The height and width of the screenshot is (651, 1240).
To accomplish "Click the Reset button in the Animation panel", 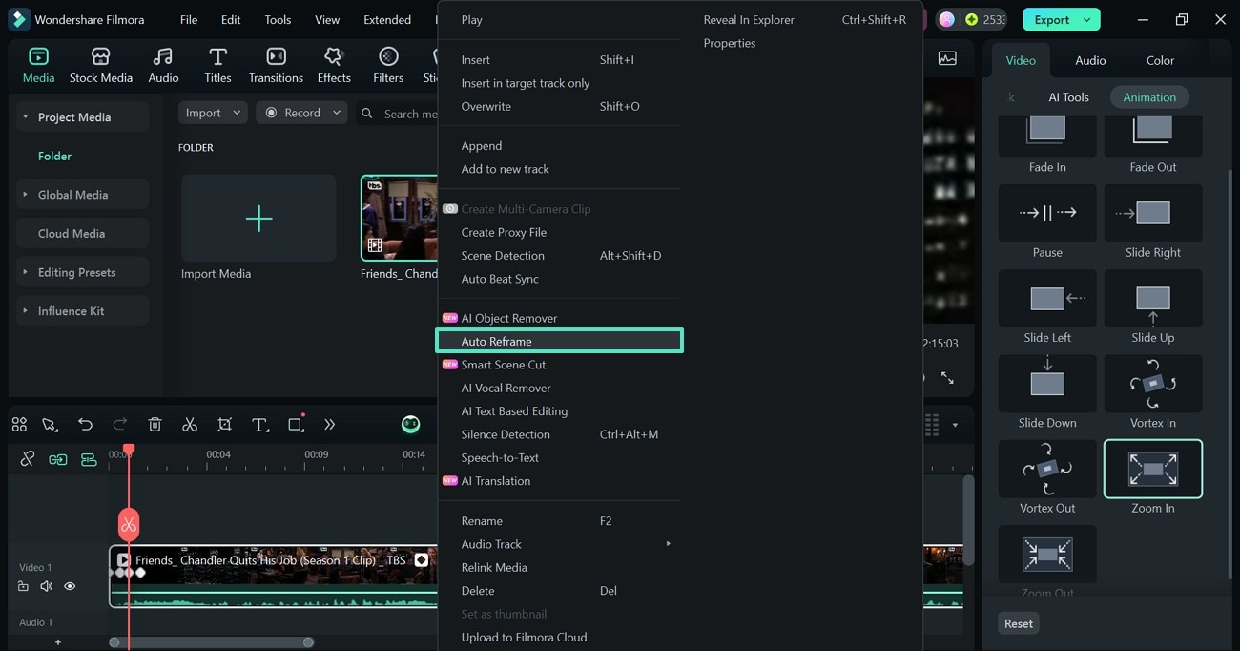I will coord(1018,622).
